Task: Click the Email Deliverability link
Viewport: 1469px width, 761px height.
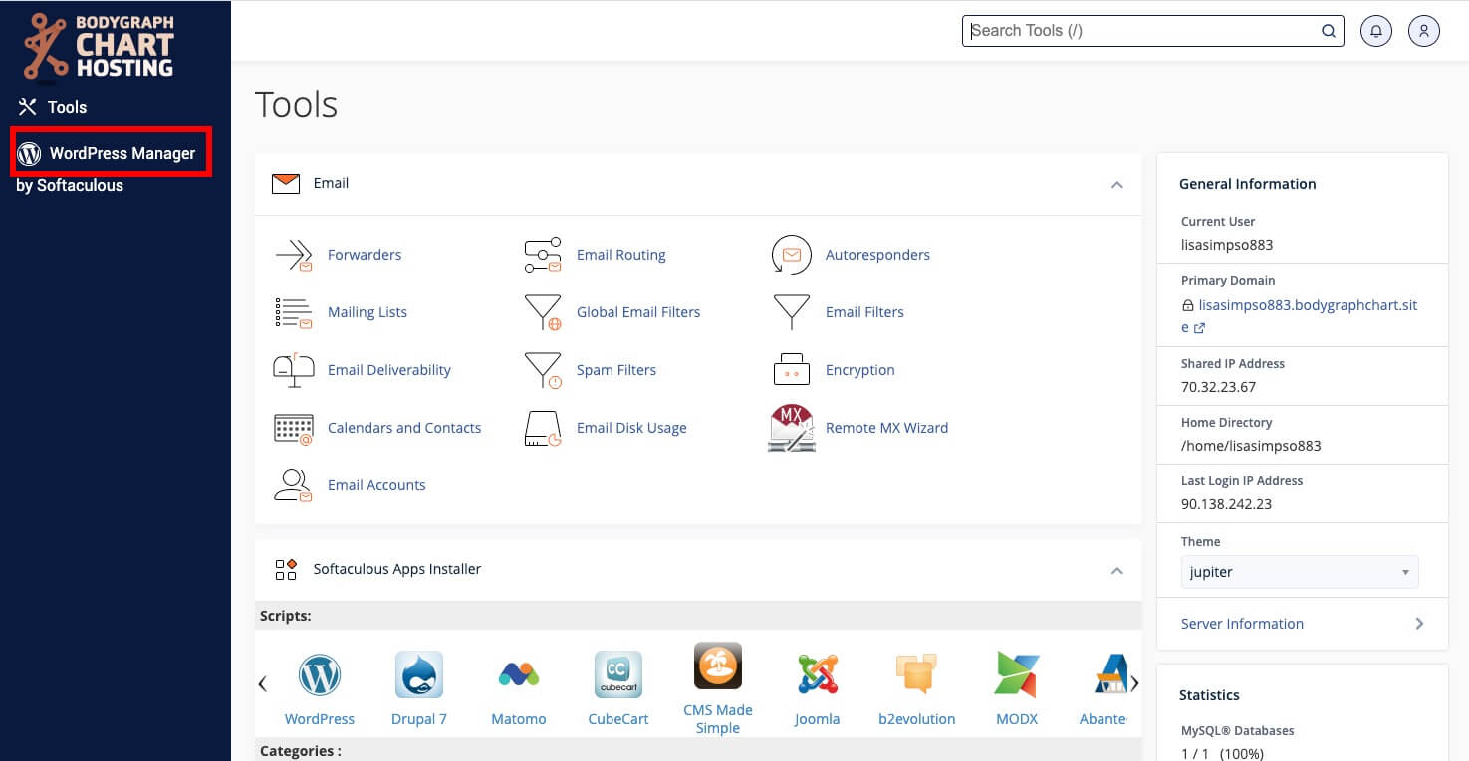Action: [389, 370]
